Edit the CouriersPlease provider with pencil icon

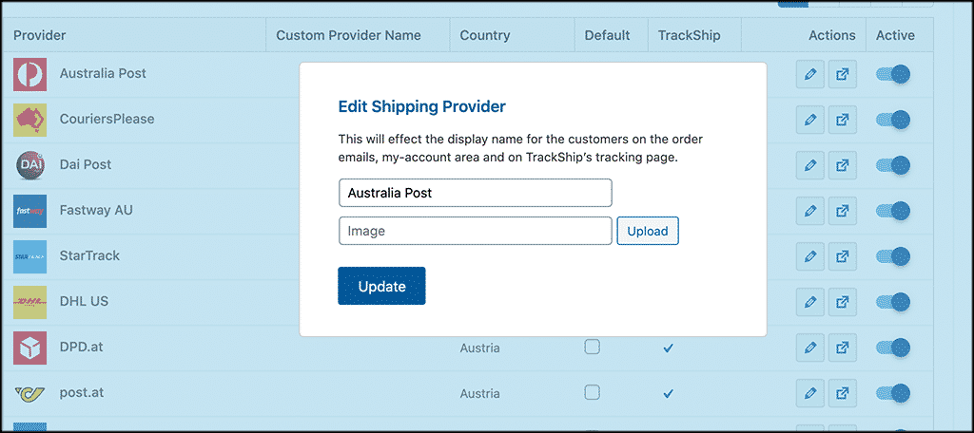click(x=810, y=120)
